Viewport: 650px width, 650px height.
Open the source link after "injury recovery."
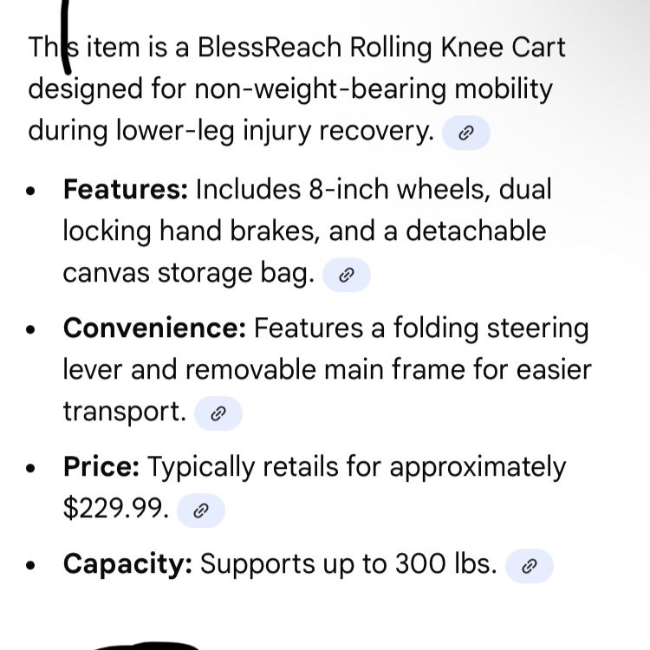[x=466, y=133]
